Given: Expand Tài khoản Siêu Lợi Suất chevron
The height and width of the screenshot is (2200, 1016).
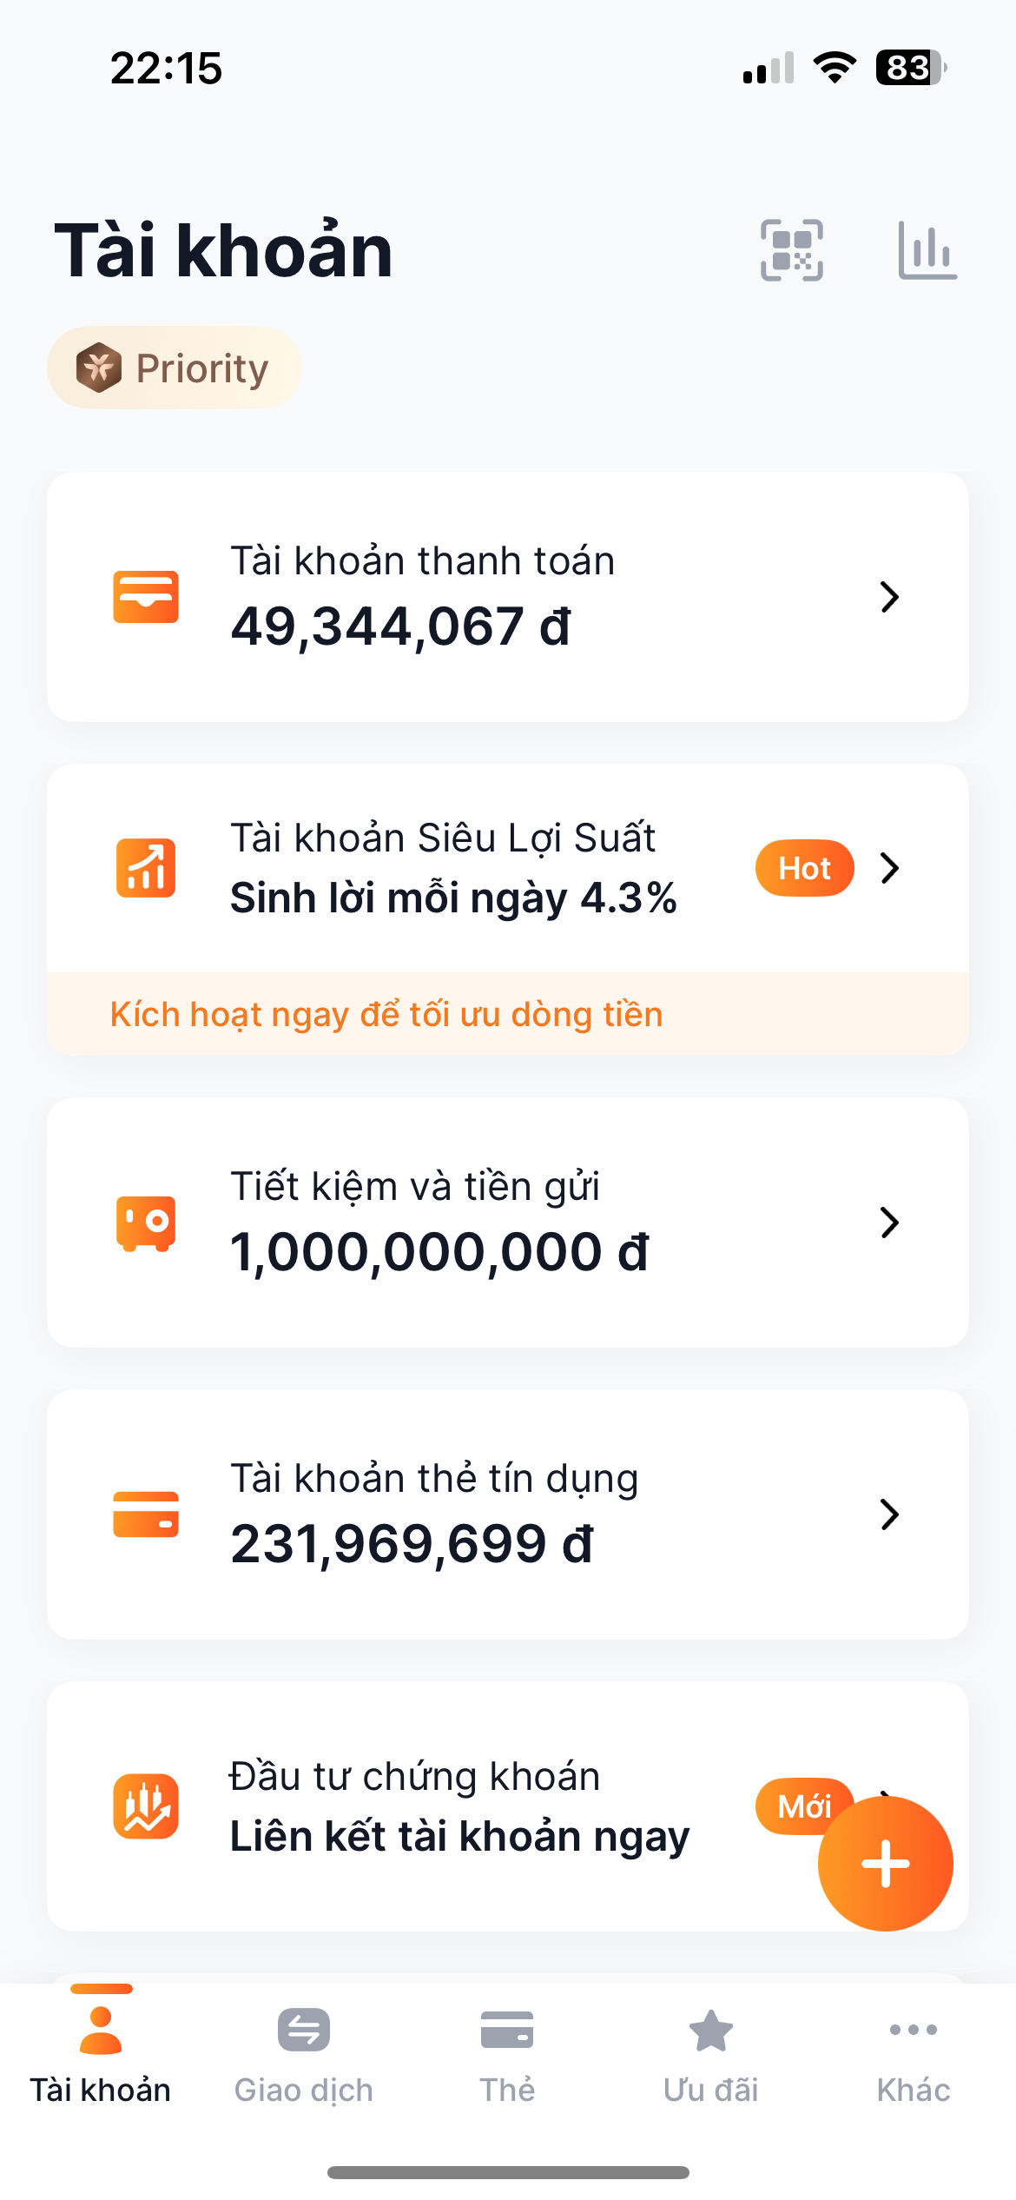Looking at the screenshot, I should 889,868.
